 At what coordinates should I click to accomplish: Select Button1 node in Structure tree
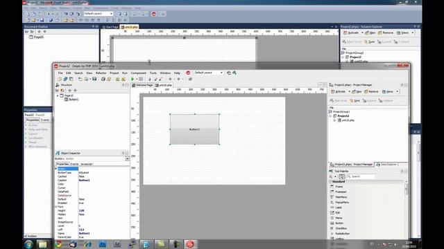click(74, 100)
